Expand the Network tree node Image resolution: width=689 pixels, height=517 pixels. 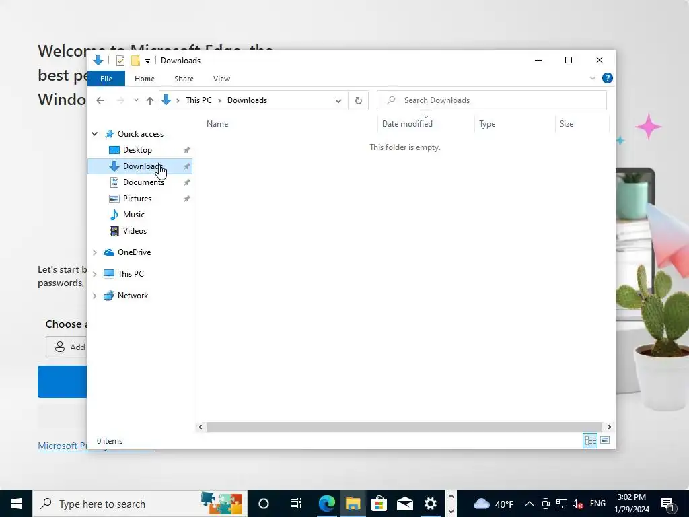click(x=94, y=296)
